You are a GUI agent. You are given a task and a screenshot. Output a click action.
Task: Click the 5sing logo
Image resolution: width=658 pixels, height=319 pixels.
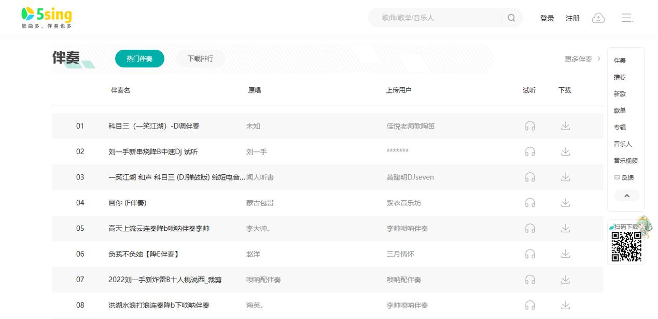click(x=47, y=18)
